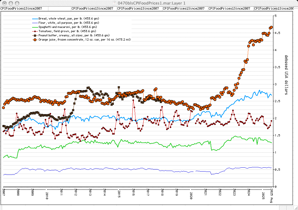Click the orange circle marker in the legend
298x210 pixels.
point(35,39)
